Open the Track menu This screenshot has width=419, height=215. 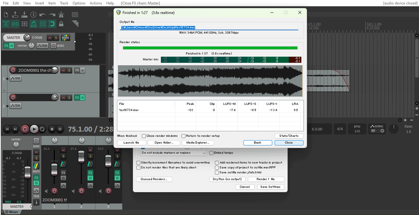tap(64, 3)
